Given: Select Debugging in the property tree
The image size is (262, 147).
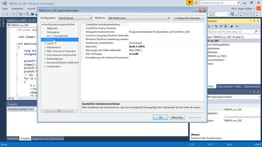Looking at the screenshot, I should coord(53,32).
